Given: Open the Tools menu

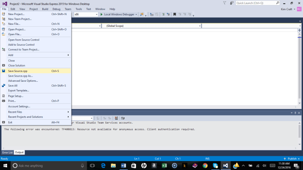Looking at the screenshot, I should pyautogui.click(x=79, y=9).
